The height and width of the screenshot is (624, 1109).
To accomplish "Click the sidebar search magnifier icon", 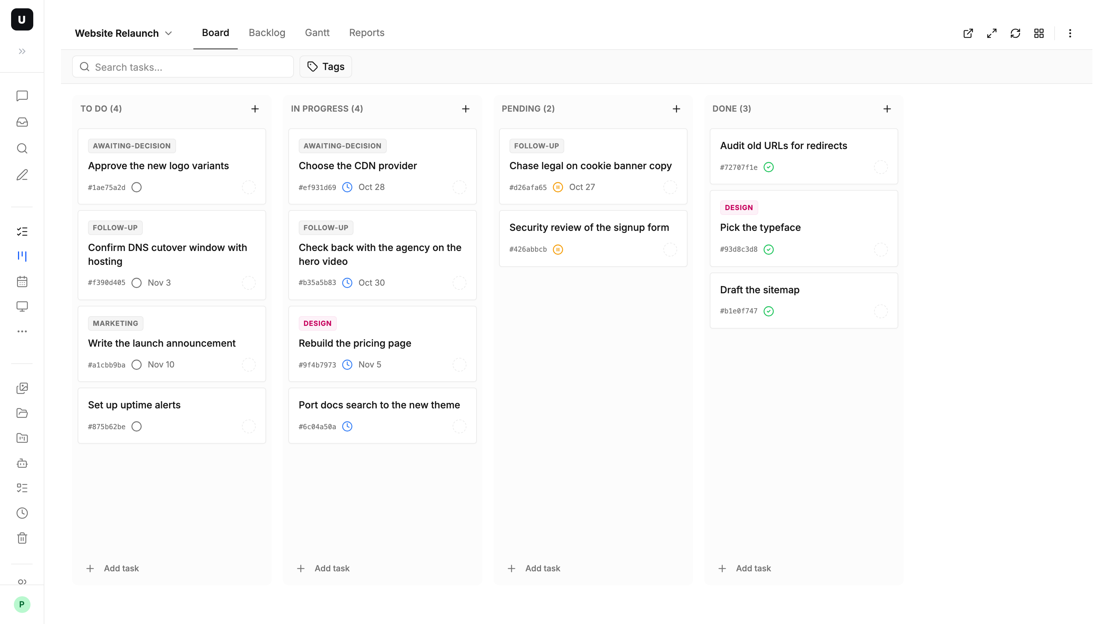I will tap(22, 149).
